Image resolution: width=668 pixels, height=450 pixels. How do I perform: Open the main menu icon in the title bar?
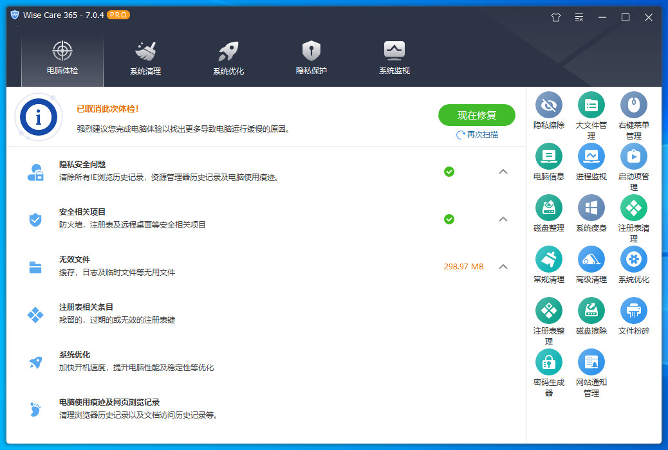tap(579, 17)
